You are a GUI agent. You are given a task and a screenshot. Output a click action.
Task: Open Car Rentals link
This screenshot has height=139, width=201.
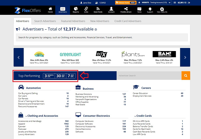coord(23,99)
